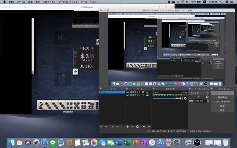This screenshot has width=237, height=148.
Task: Toggle visibility eye of the first 画面キャプチャ source
Action: [143, 92]
